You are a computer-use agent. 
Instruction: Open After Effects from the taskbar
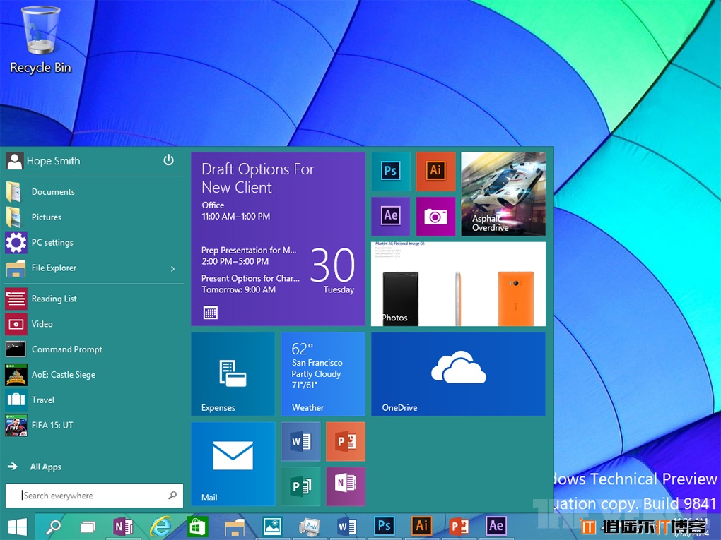click(x=496, y=527)
